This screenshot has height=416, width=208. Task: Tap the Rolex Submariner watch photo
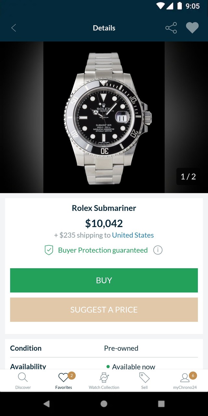[104, 117]
